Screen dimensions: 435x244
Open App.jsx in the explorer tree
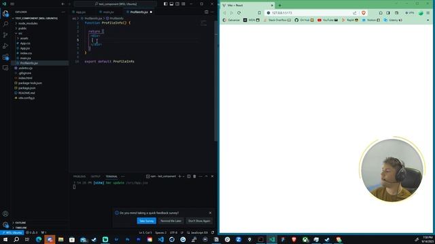(x=25, y=48)
